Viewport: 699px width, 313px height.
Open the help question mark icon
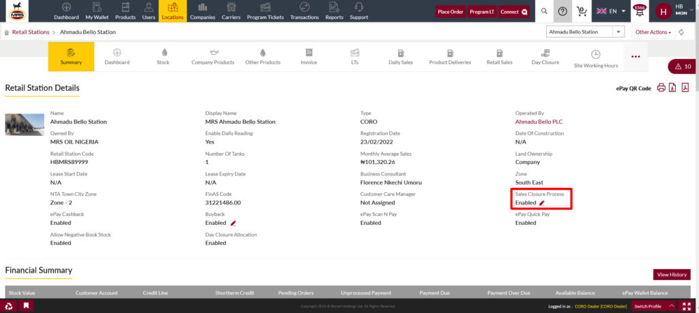pos(562,11)
